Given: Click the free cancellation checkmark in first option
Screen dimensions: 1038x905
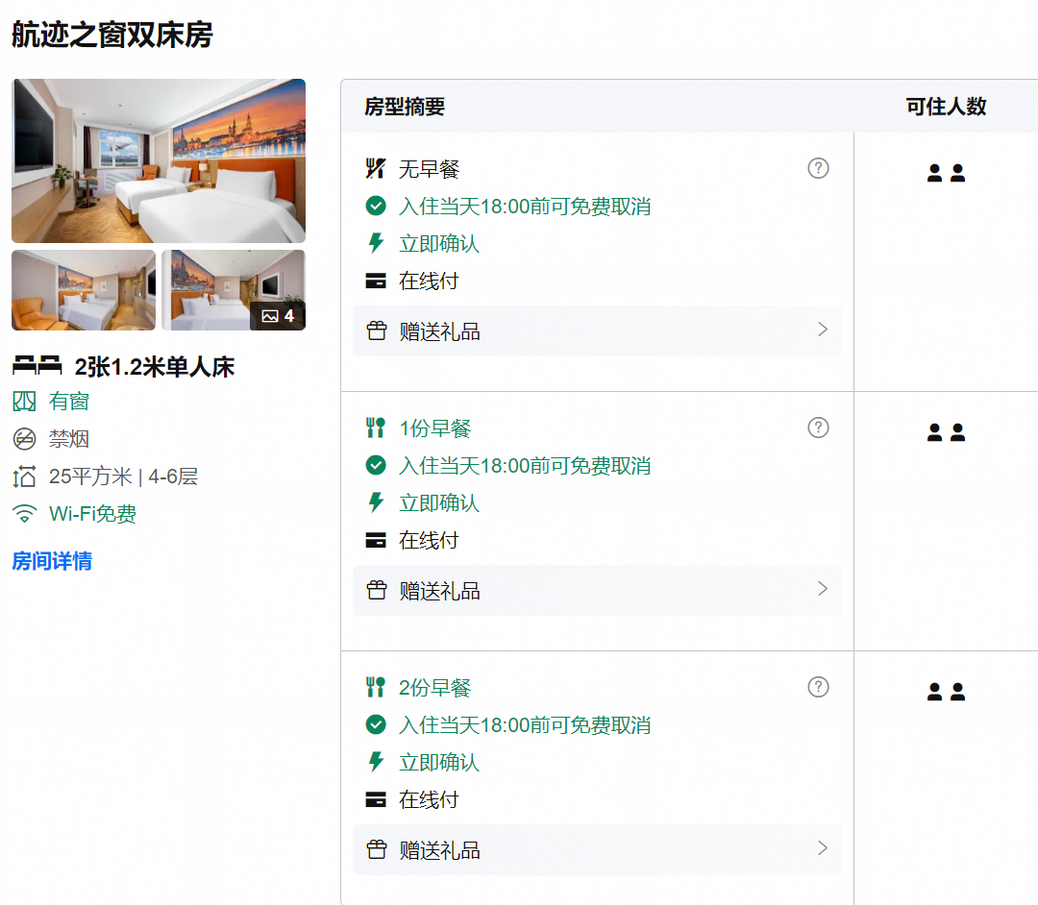Looking at the screenshot, I should click(376, 207).
